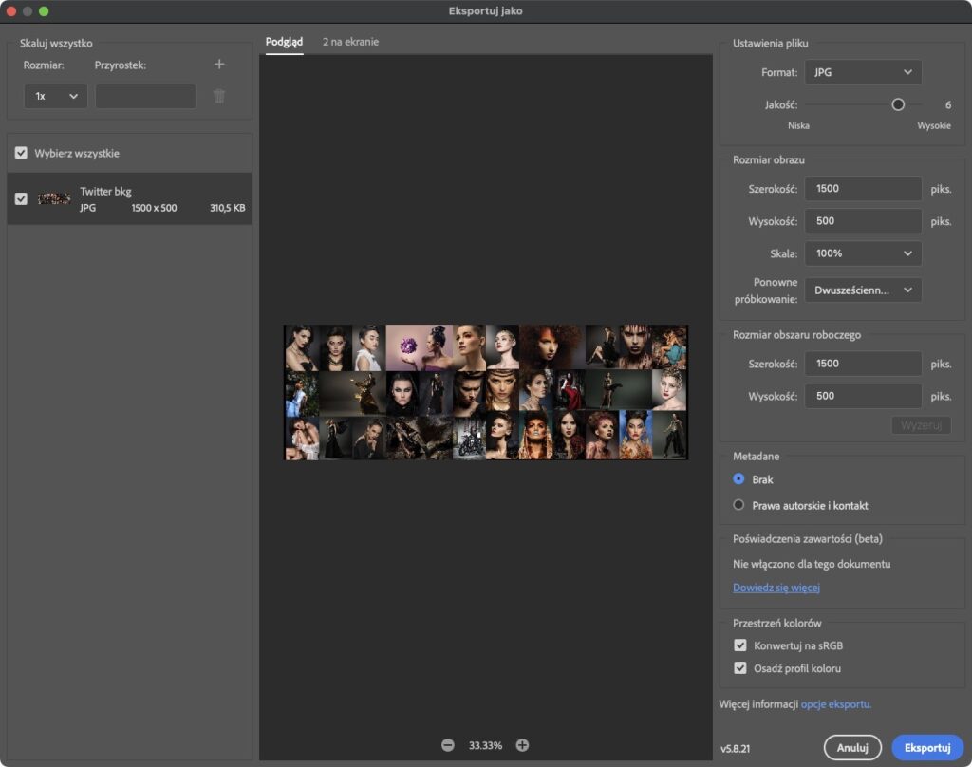Select Prawa autorskie i kontakt option
The width and height of the screenshot is (972, 767).
[739, 505]
